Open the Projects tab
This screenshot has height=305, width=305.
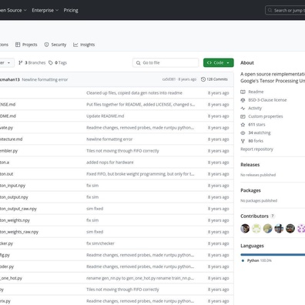pos(26,45)
